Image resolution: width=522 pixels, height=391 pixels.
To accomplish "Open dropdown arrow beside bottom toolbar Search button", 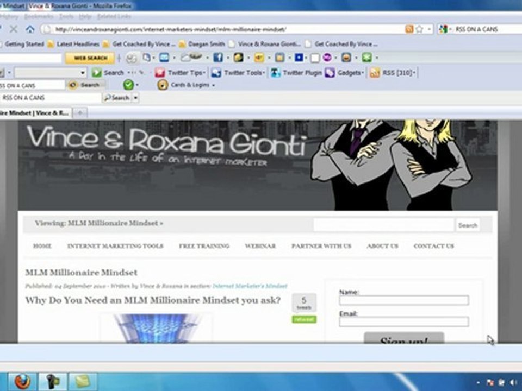I will [x=135, y=98].
